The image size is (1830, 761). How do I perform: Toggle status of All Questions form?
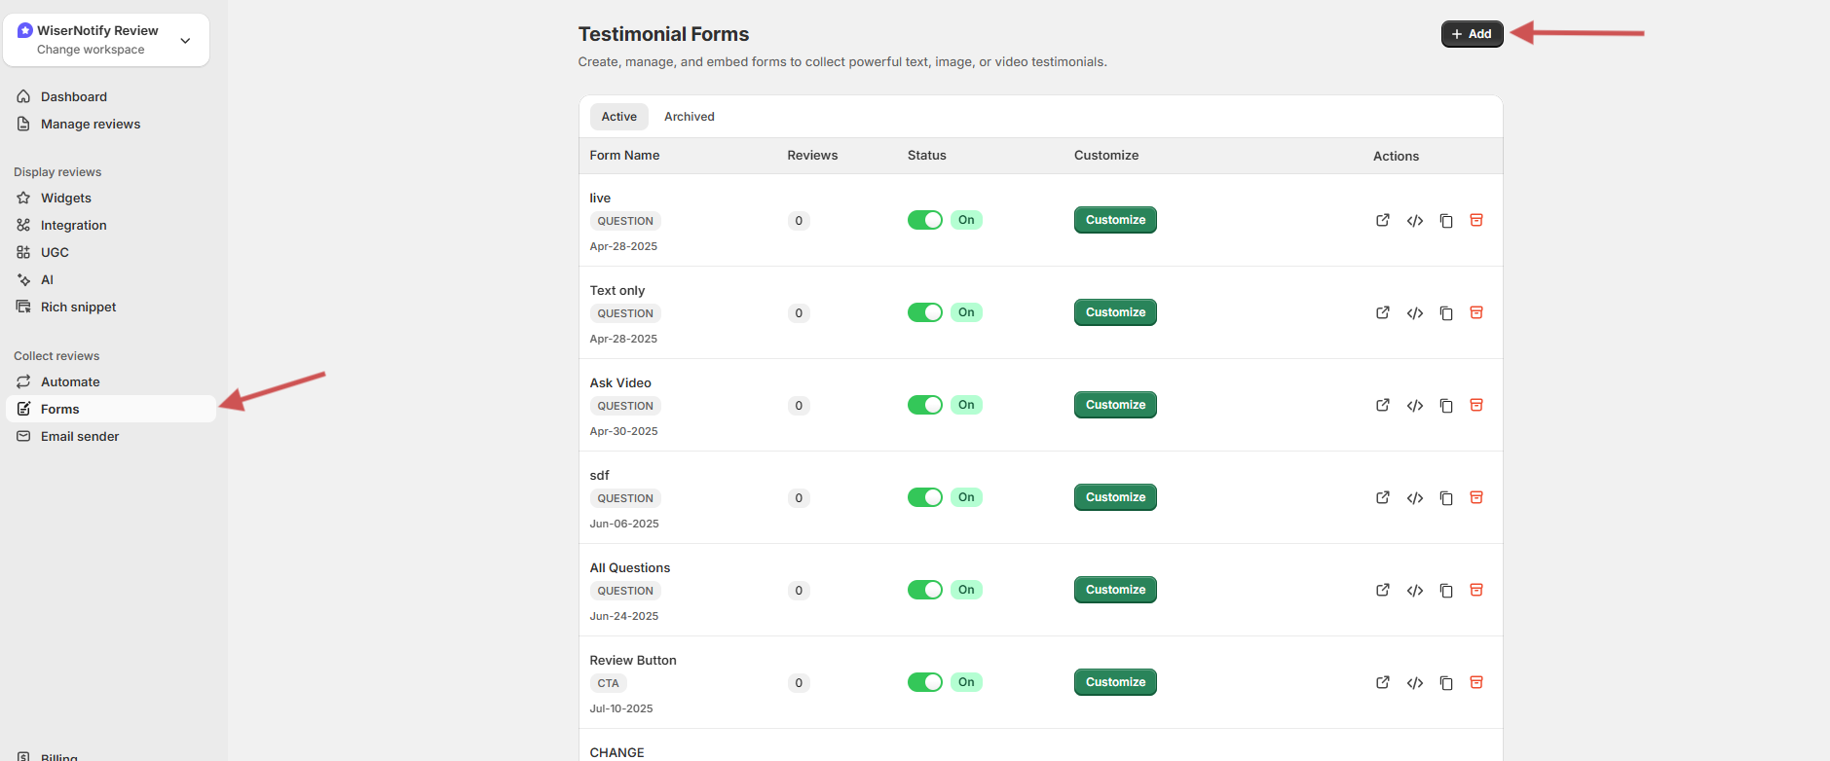[x=924, y=590]
